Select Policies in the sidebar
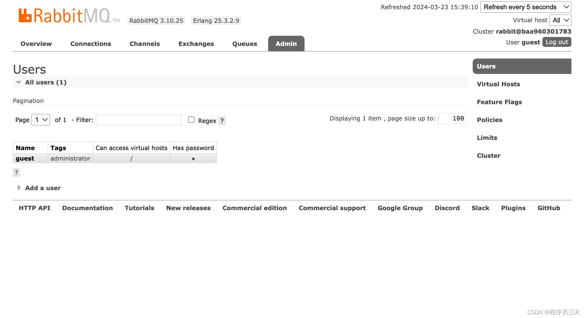This screenshot has width=585, height=318. [490, 120]
